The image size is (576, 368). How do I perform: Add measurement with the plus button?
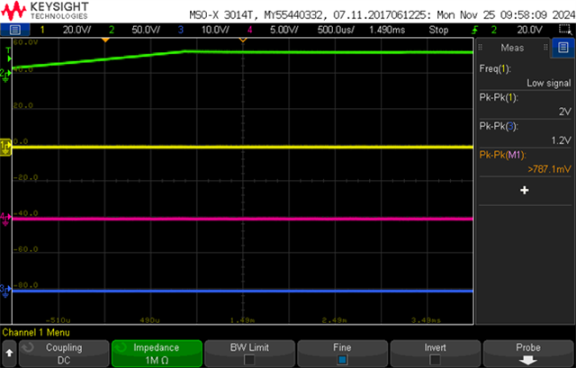525,190
